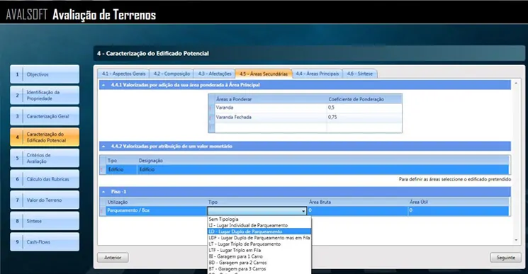
Task: Open the Tipo dropdown arrow
Action: [303, 211]
